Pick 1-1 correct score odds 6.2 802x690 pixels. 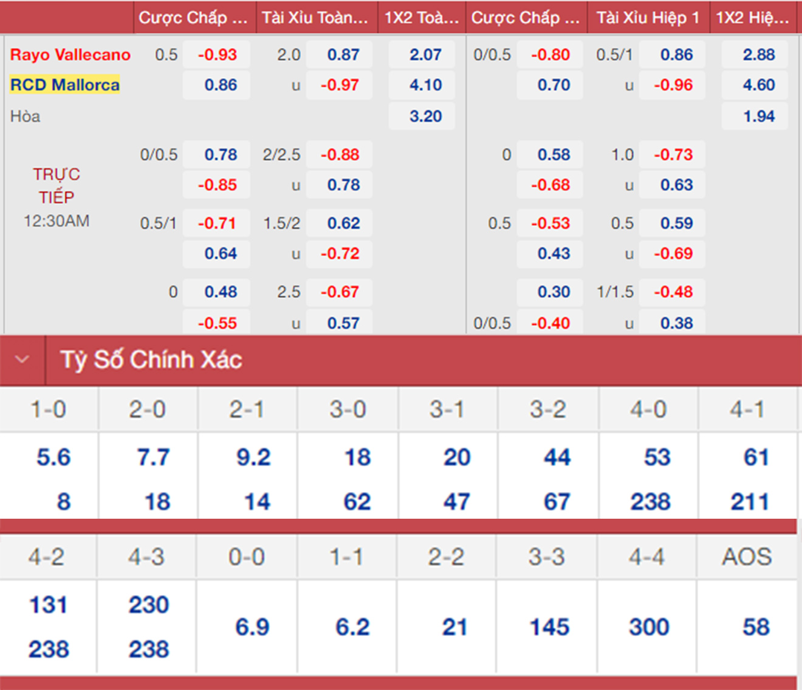tap(352, 627)
